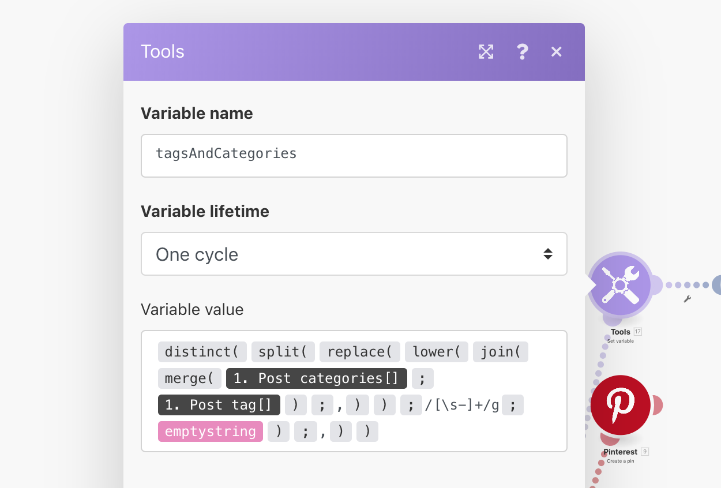Click the small wrench on the connector

point(687,299)
